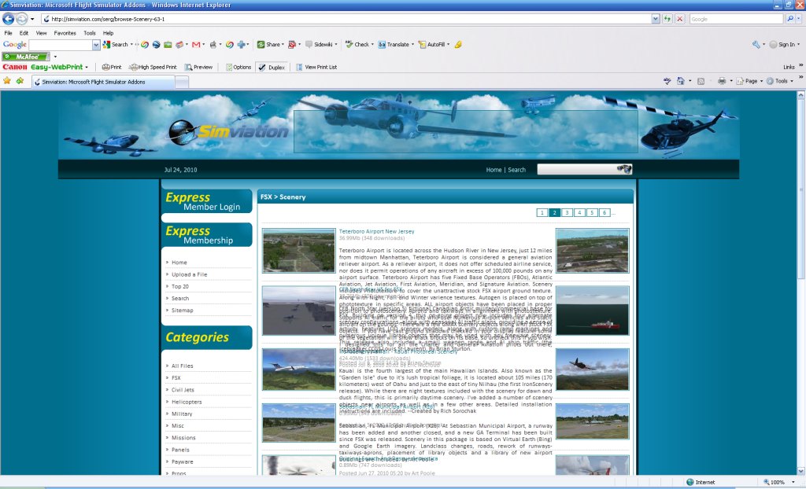
Task: Click the View Print List button
Action: (x=316, y=68)
